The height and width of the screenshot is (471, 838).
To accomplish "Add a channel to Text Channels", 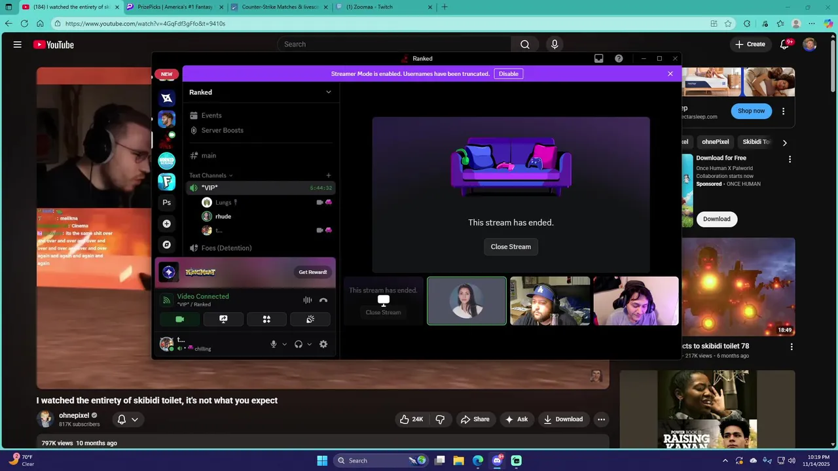I will [x=329, y=175].
